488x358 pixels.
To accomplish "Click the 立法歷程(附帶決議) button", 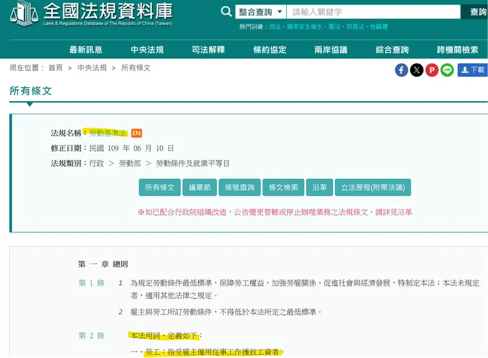I will [x=373, y=188].
